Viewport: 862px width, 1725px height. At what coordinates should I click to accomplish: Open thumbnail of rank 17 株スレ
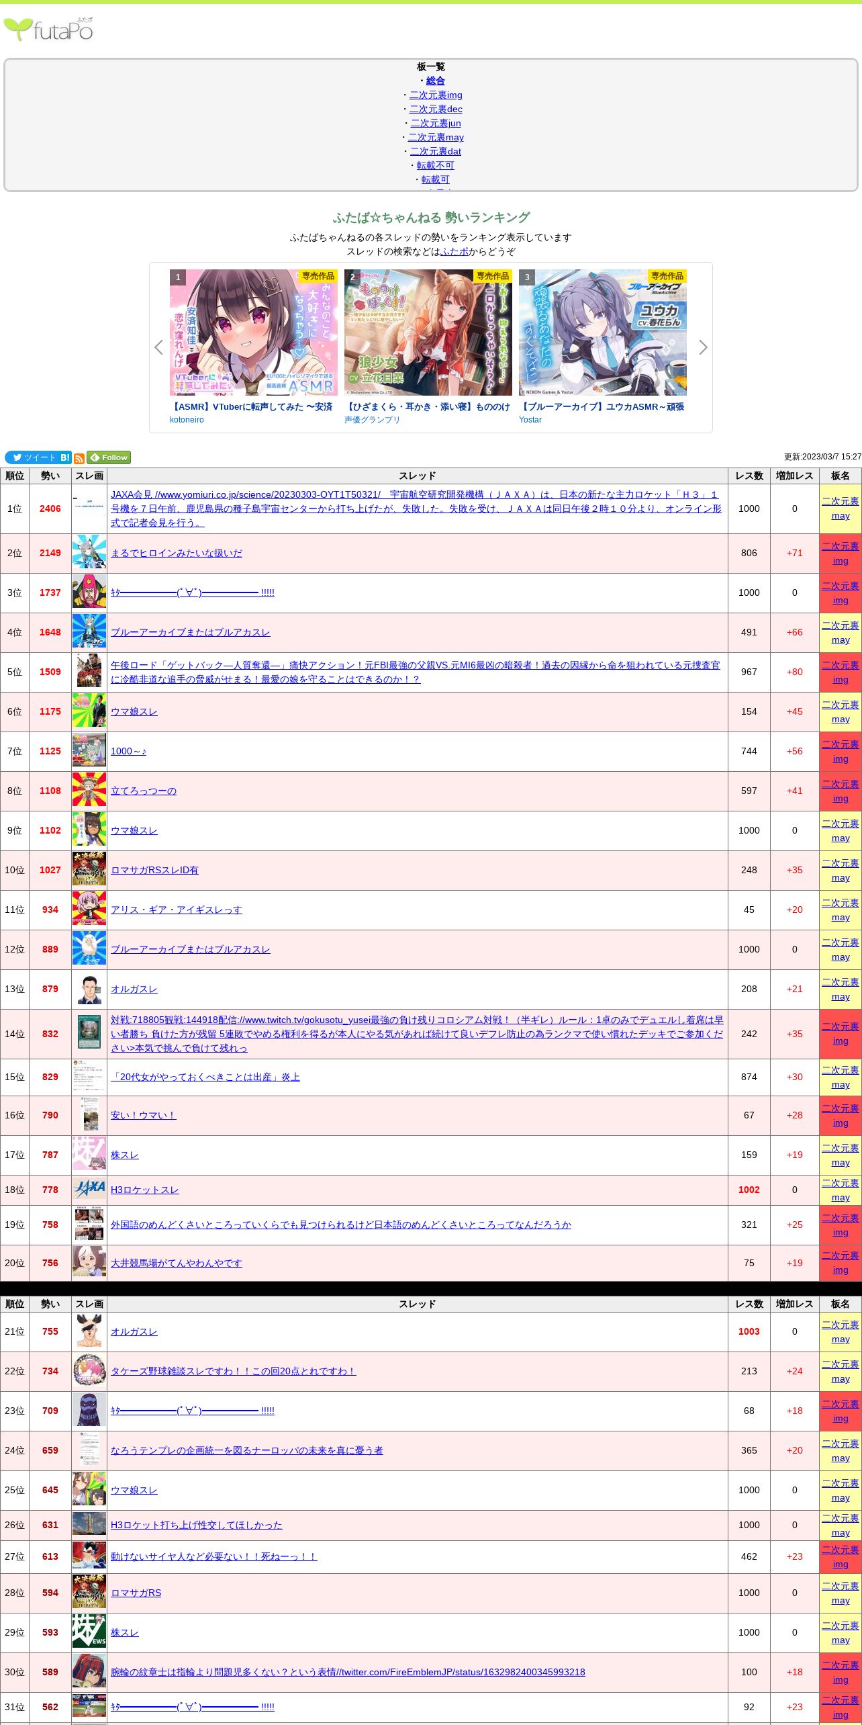pyautogui.click(x=89, y=1155)
